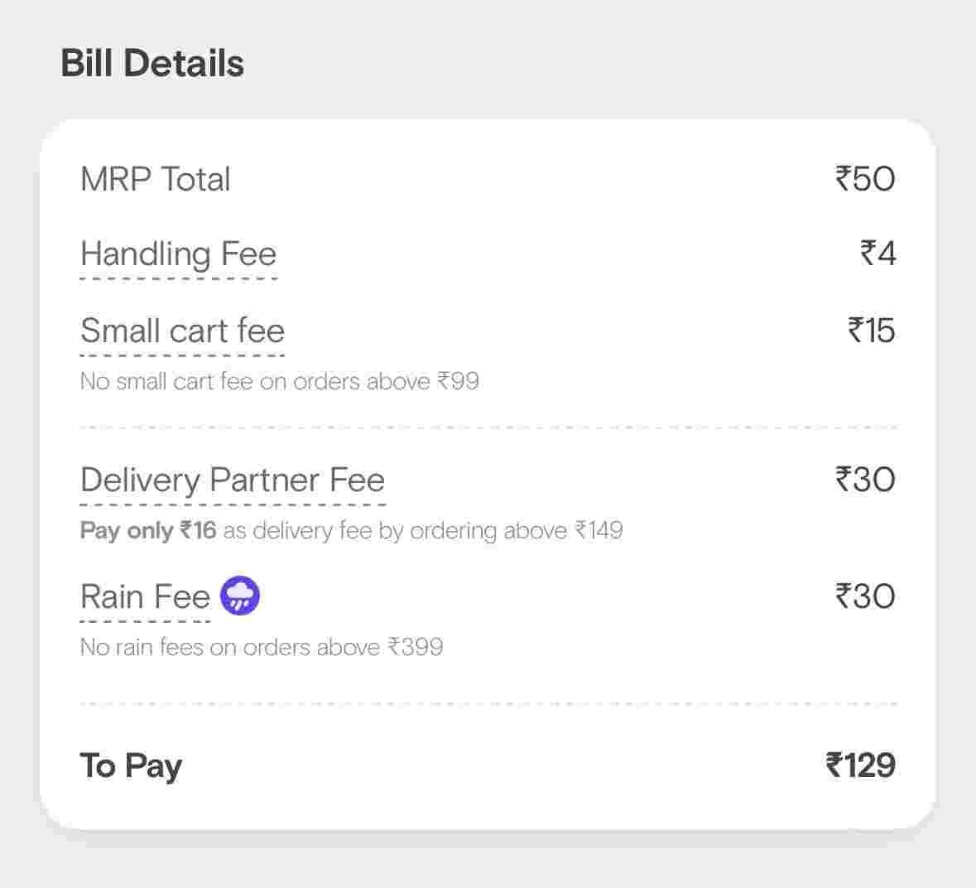Tap the rain cloud icon
Screen dimensions: 976x888
240,596
